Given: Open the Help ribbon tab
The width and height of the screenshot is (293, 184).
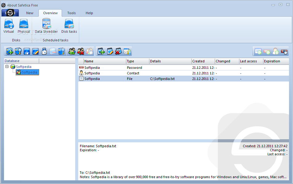Looking at the screenshot, I should coord(89,13).
